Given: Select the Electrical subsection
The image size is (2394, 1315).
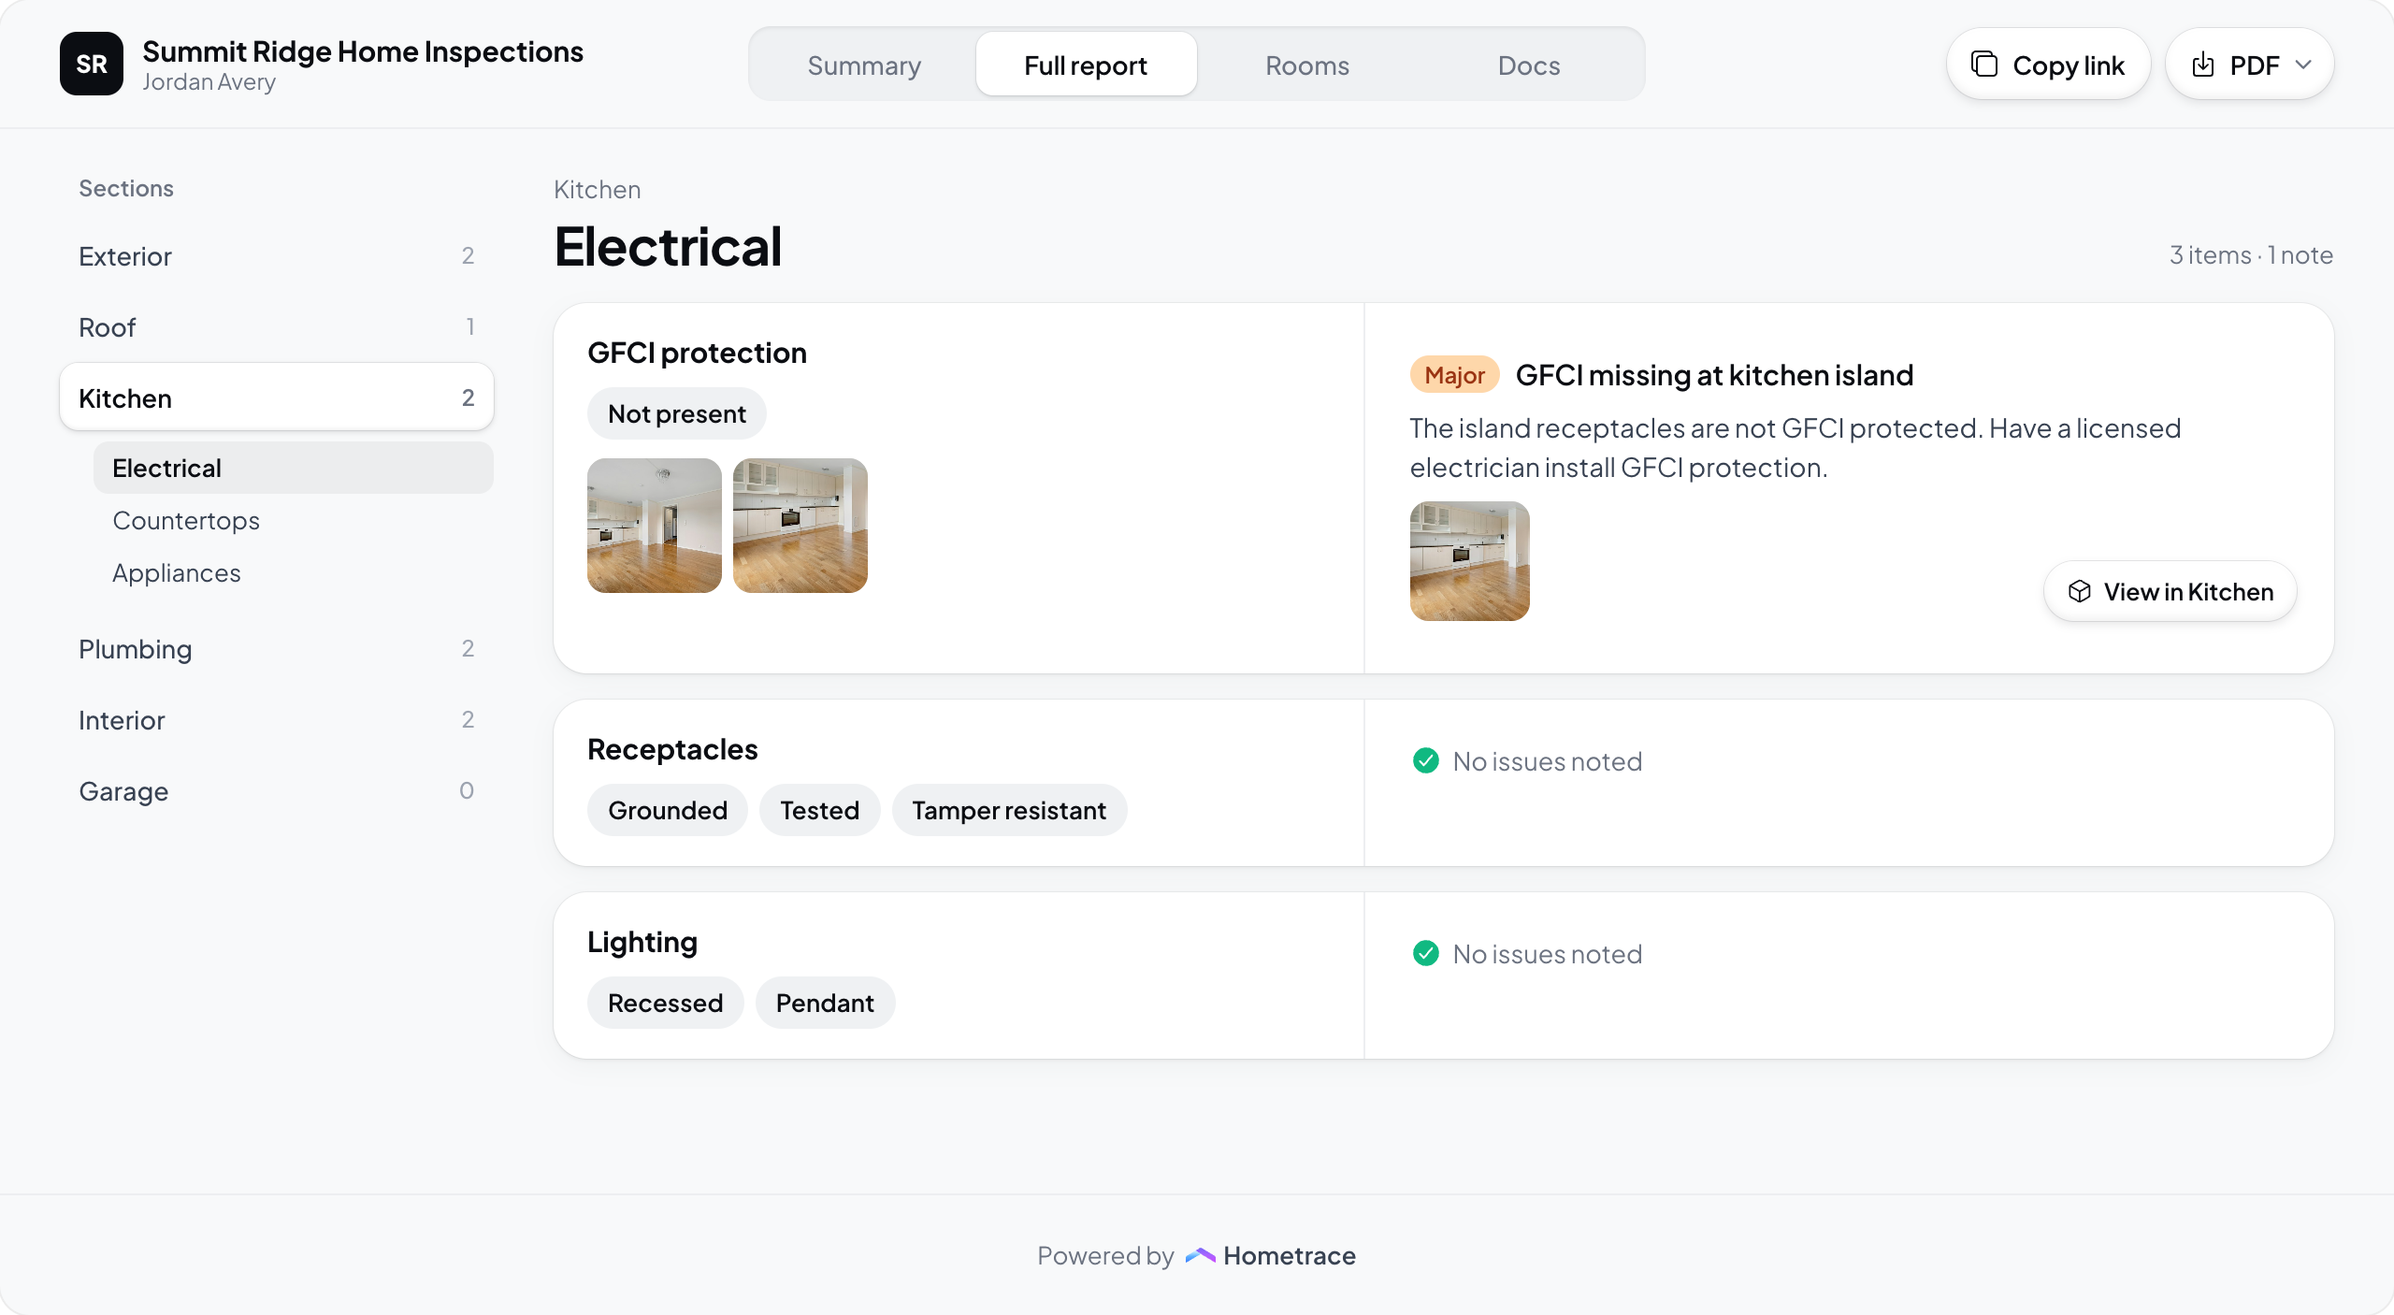Looking at the screenshot, I should (294, 468).
